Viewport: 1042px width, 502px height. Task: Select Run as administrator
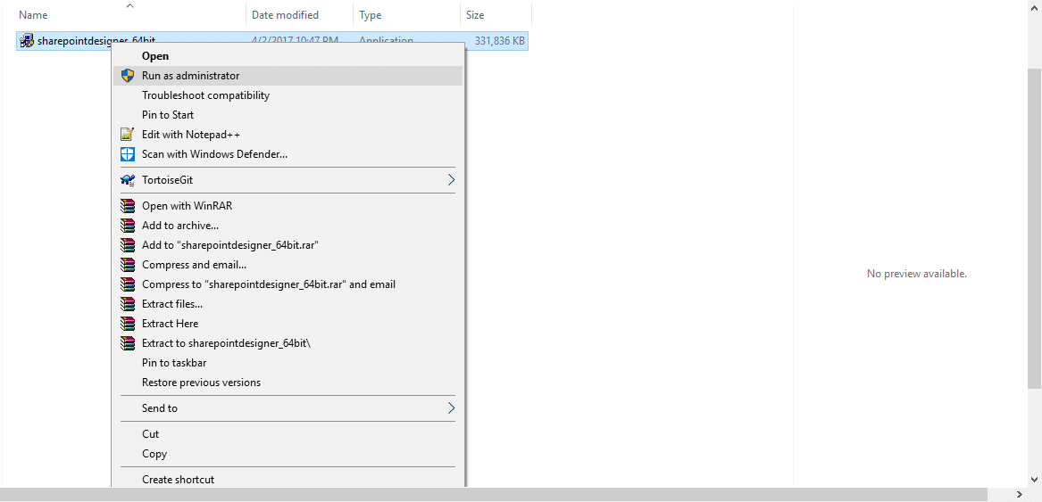288,76
